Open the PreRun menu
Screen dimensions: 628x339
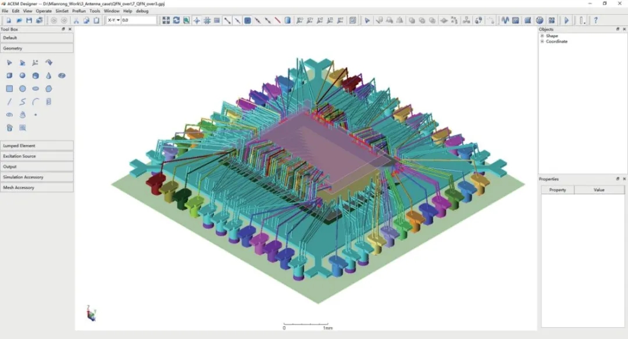tap(79, 11)
